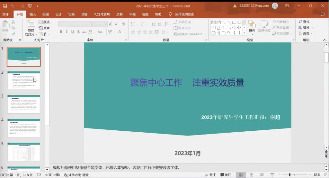
Task: Select slide 3 thumbnail in slide panel
Action: [24, 104]
